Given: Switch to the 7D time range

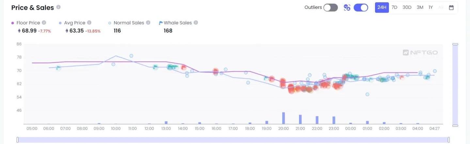Looking at the screenshot, I should coord(394,7).
